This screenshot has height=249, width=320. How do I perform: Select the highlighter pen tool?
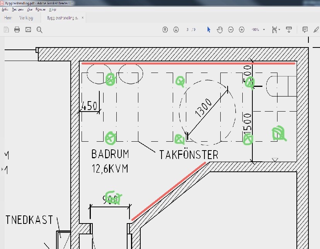click(x=316, y=30)
